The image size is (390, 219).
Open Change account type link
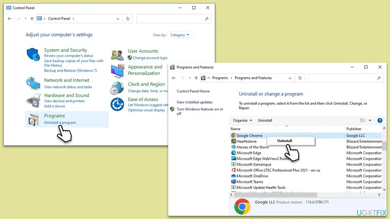tap(150, 58)
